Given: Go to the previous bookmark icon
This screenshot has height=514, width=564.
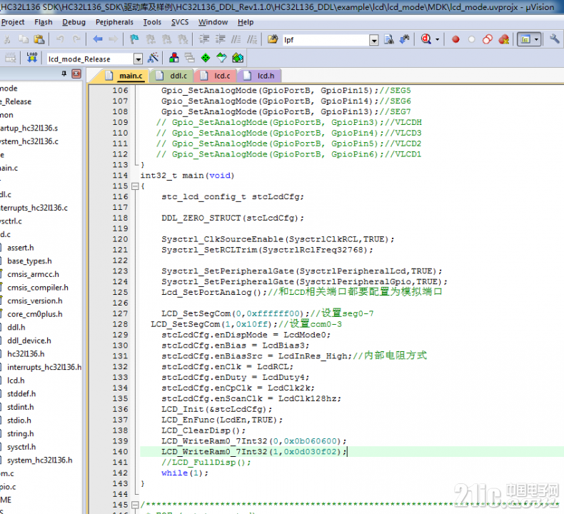Looking at the screenshot, I should tap(151, 39).
